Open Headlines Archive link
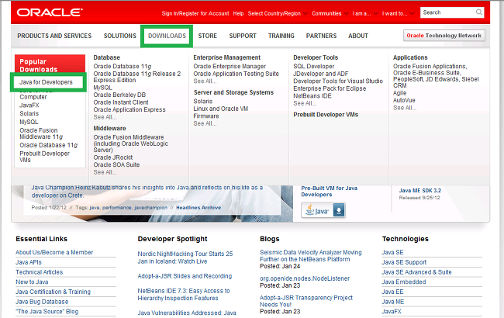This screenshot has width=504, height=318. 198,208
